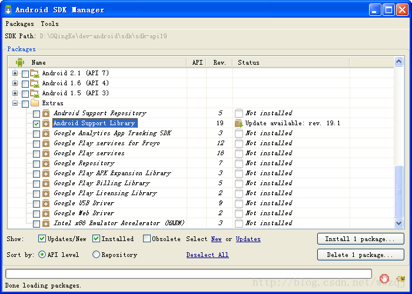Click the Android 2.1 (API 7) folder icon
This screenshot has width=412, height=294.
[x=35, y=73]
